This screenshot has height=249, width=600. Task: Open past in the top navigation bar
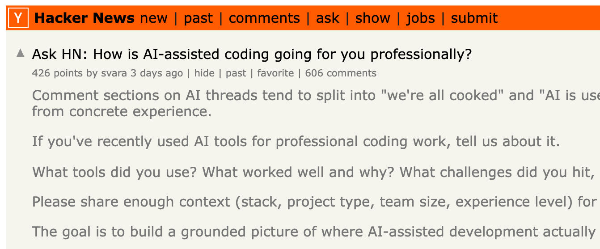(199, 18)
